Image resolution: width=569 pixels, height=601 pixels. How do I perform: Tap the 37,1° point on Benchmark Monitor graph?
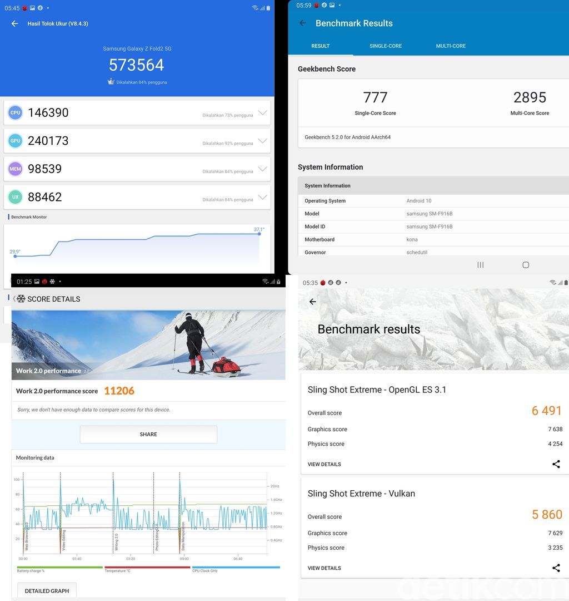click(x=259, y=233)
